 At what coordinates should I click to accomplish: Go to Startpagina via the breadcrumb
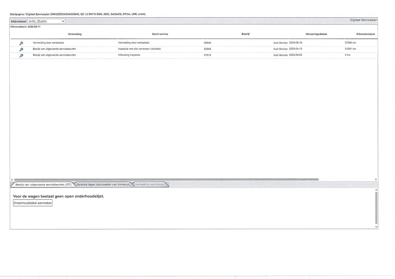(17, 14)
